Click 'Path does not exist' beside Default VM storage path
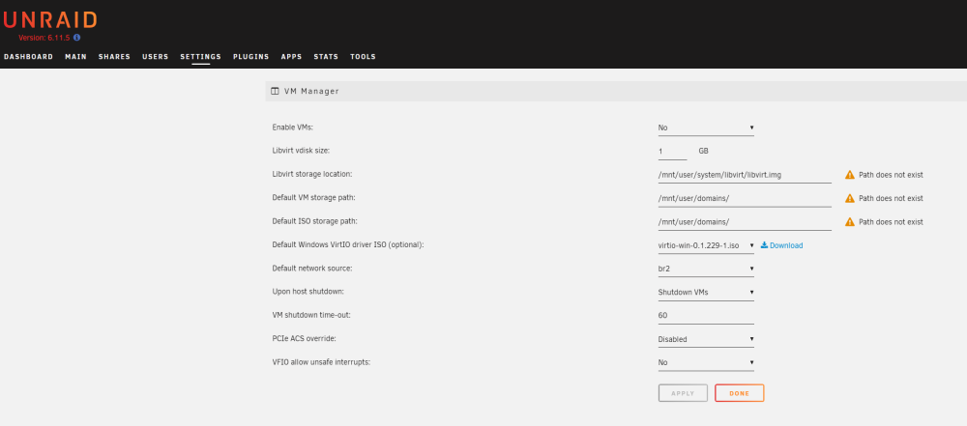Viewport: 967px width, 426px height. pyautogui.click(x=892, y=199)
